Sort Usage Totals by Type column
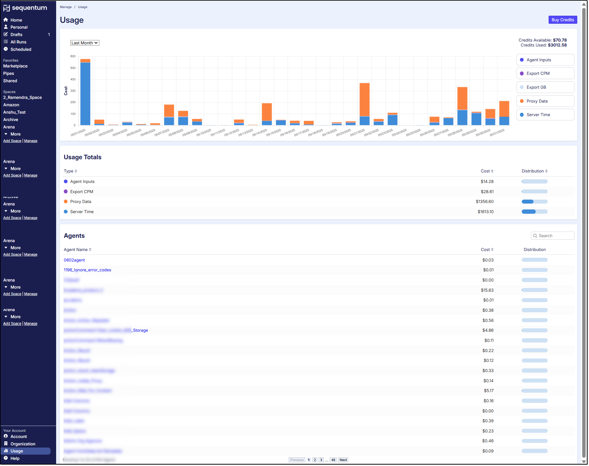The width and height of the screenshot is (589, 466). click(70, 171)
